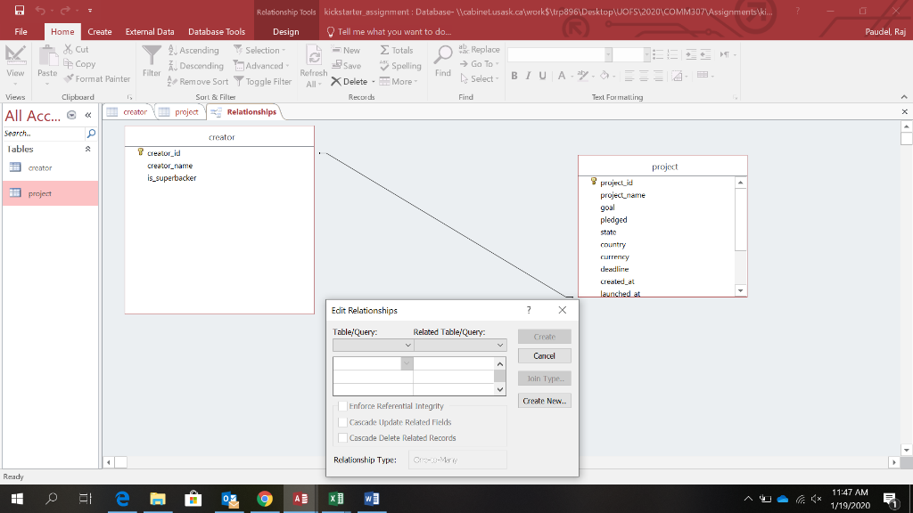Toggle Underline formatting
The width and height of the screenshot is (913, 513).
pos(543,76)
